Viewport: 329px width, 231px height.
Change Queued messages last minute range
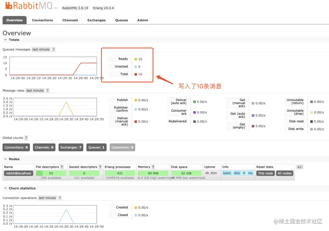click(x=41, y=49)
